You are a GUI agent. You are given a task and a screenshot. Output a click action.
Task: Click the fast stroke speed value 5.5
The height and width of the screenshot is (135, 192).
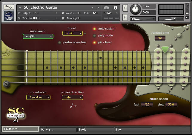147,105
